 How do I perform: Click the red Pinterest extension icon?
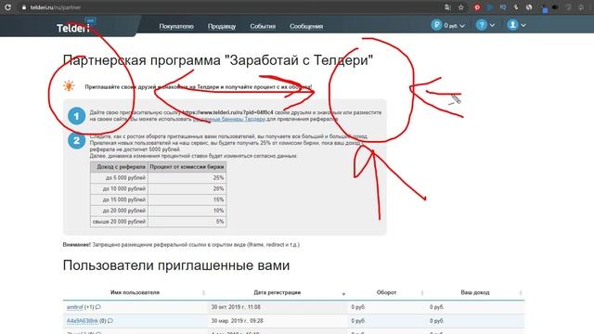click(x=477, y=7)
